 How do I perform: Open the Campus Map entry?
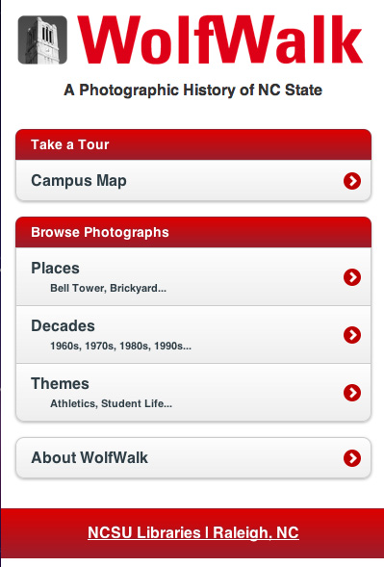(193, 180)
